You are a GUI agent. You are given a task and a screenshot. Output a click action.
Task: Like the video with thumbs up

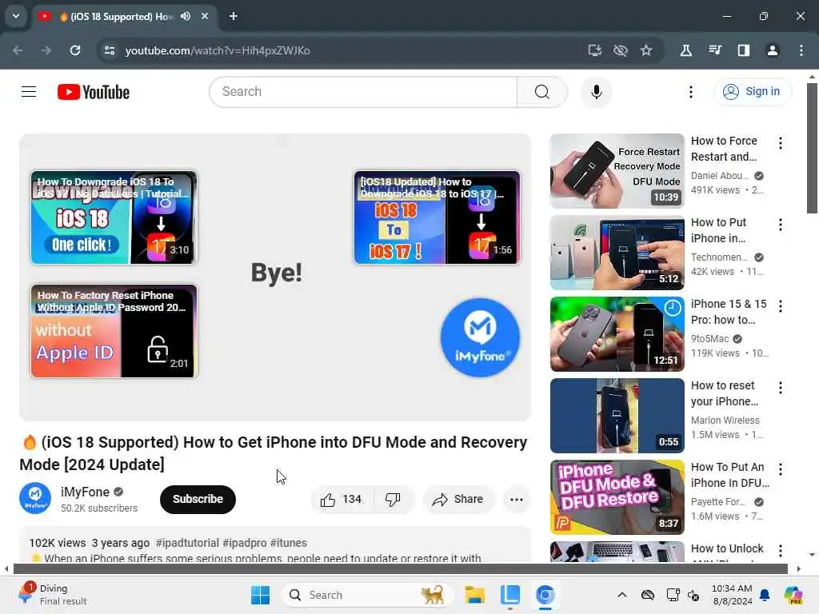coord(342,499)
